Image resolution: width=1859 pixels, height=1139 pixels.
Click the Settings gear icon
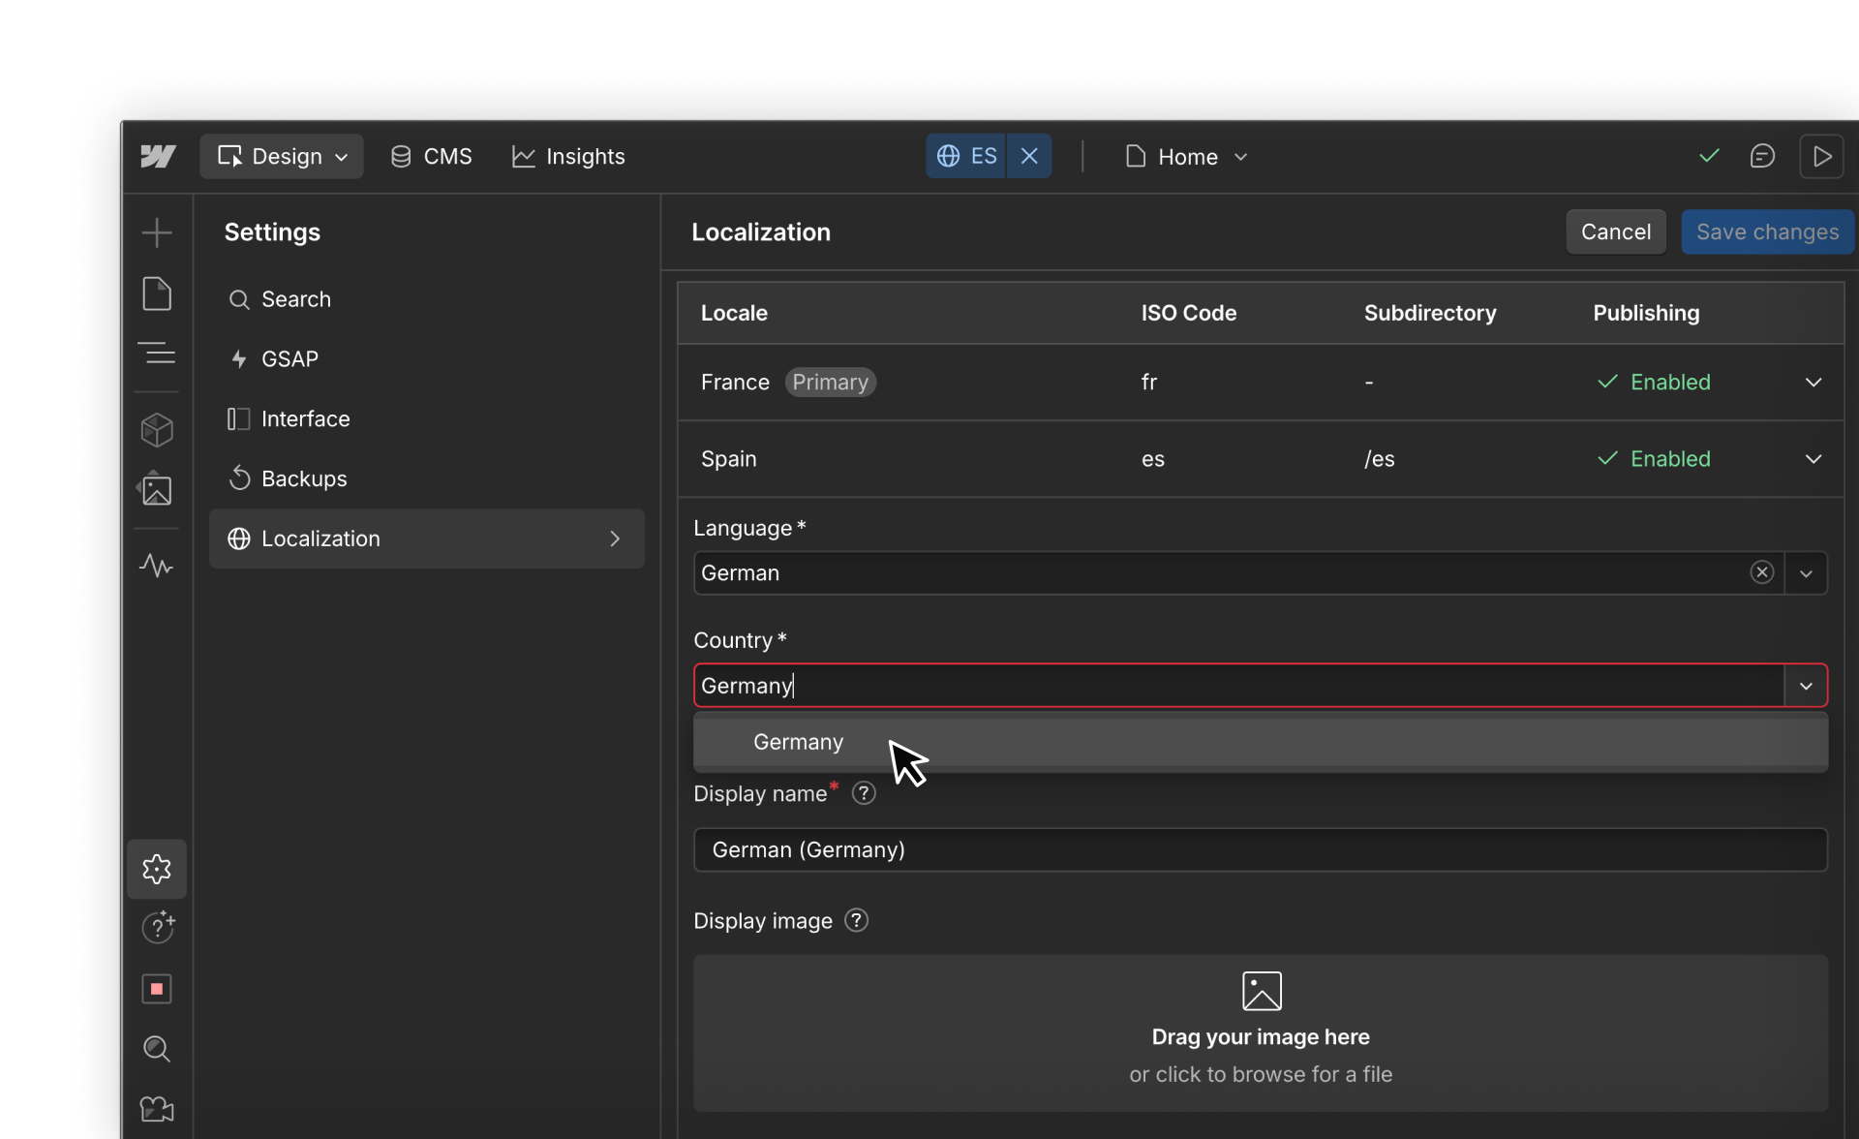157,869
